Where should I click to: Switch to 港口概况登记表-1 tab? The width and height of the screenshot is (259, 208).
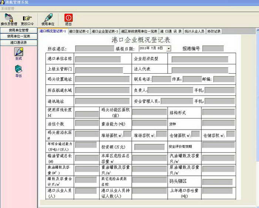click(53, 31)
